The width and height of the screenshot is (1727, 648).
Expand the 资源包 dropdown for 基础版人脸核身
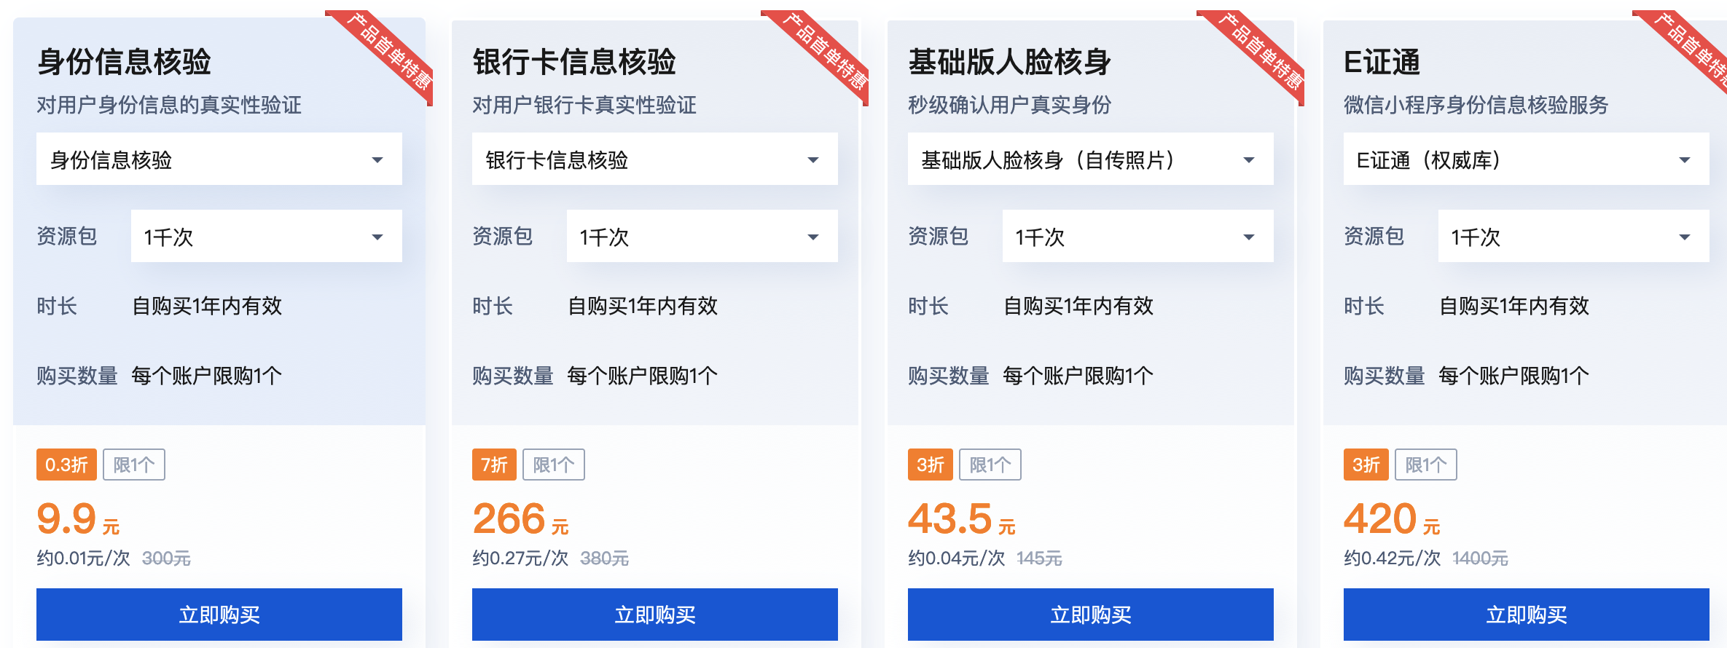click(x=1137, y=236)
